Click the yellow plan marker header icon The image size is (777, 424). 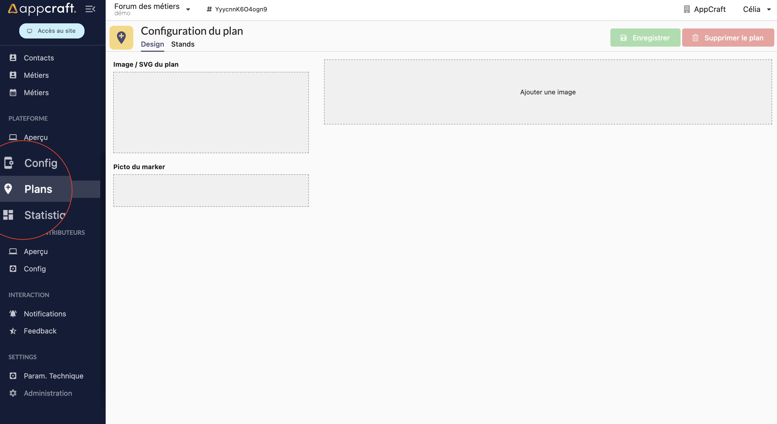coord(121,37)
